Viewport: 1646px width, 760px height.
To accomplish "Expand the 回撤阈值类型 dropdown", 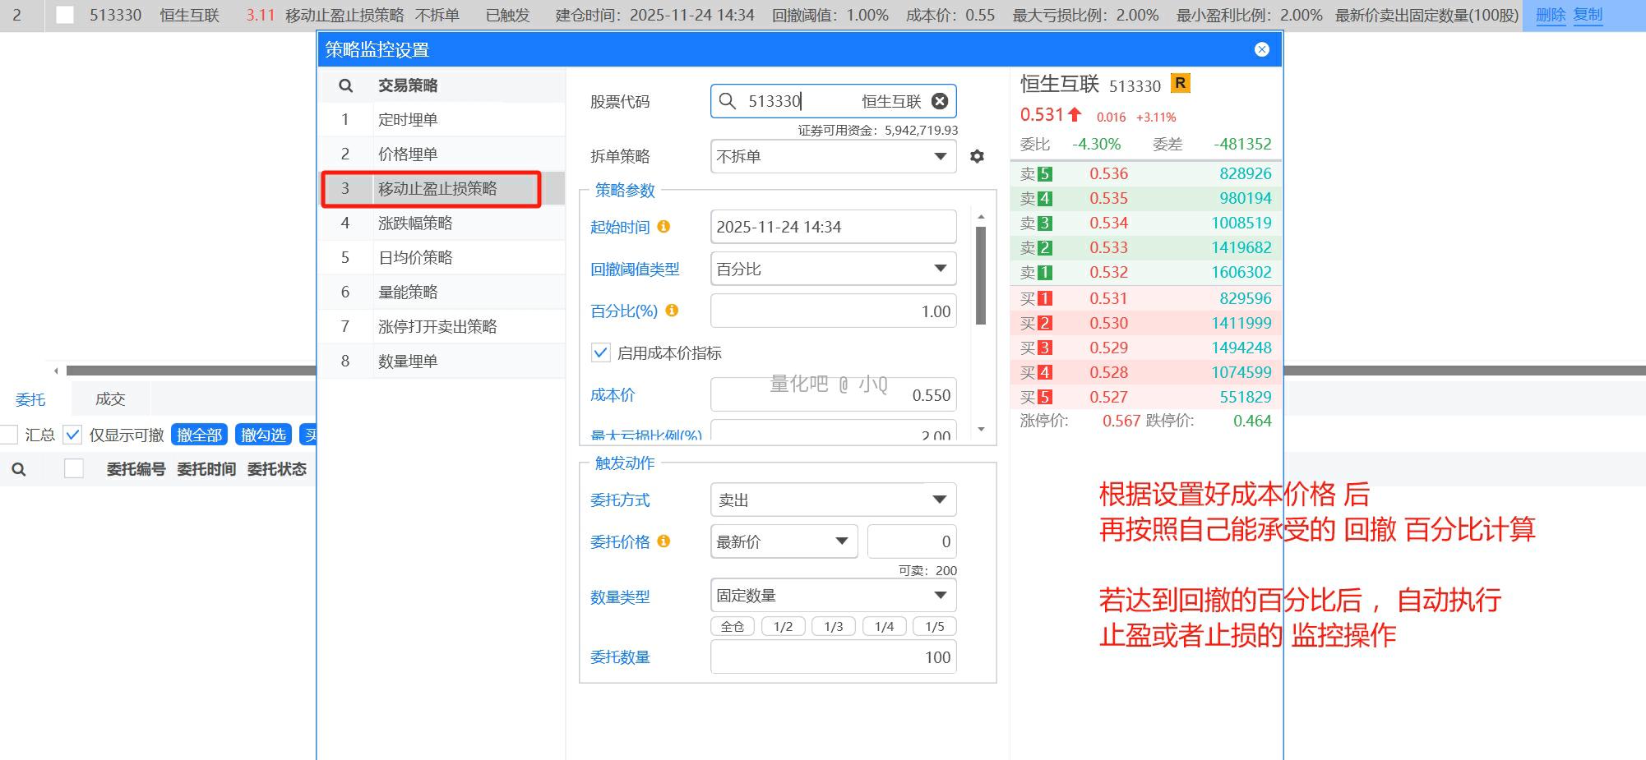I will tap(833, 269).
